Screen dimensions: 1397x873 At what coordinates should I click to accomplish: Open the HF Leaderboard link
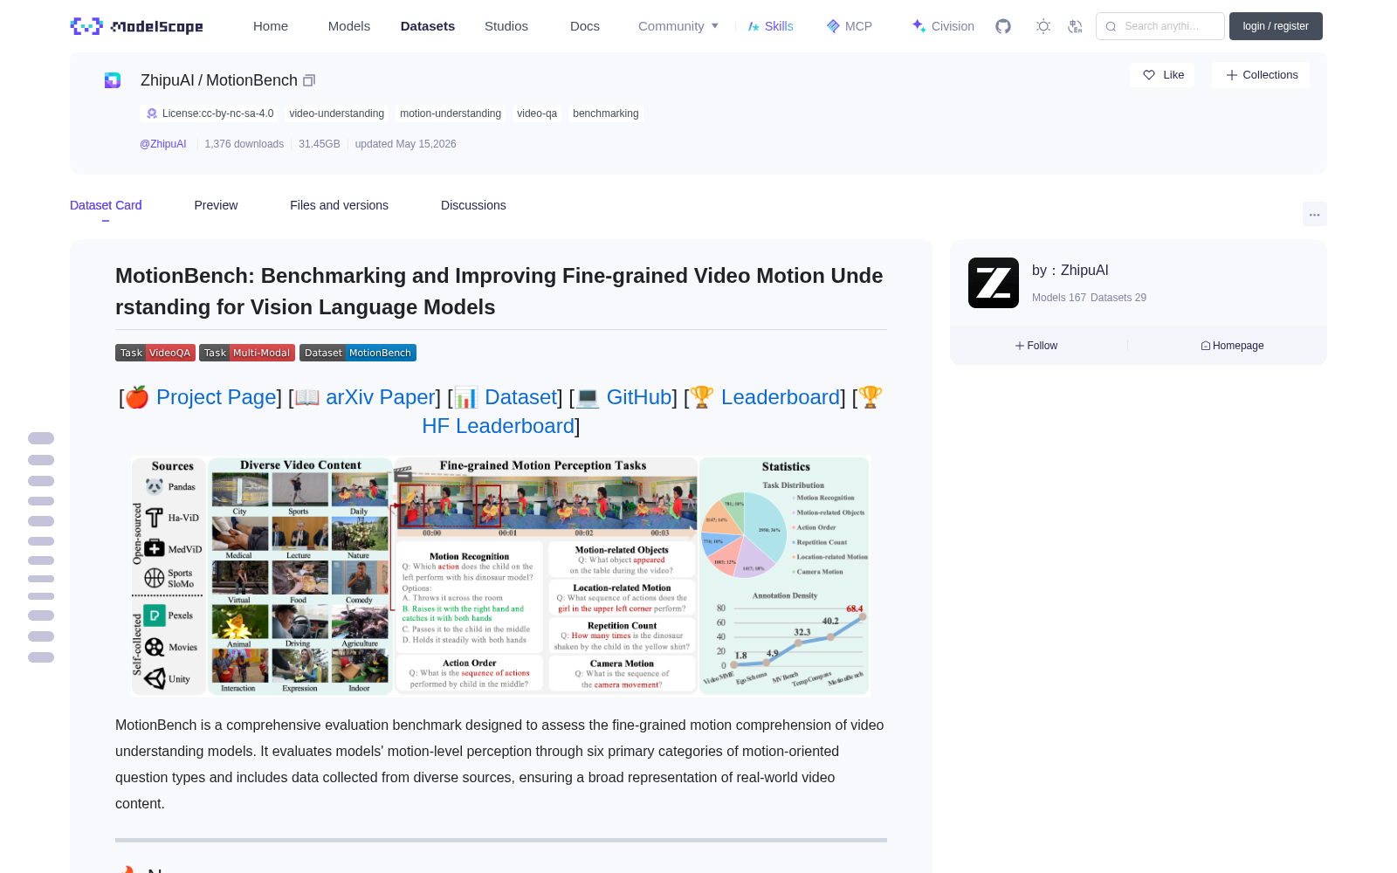coord(498,426)
